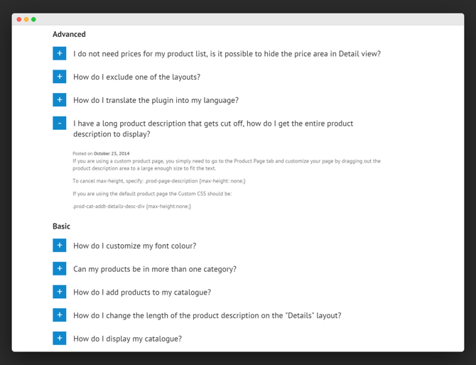Viewport: 476px width, 365px height.
Task: Collapse the long product description answer minus icon
Action: 59,123
